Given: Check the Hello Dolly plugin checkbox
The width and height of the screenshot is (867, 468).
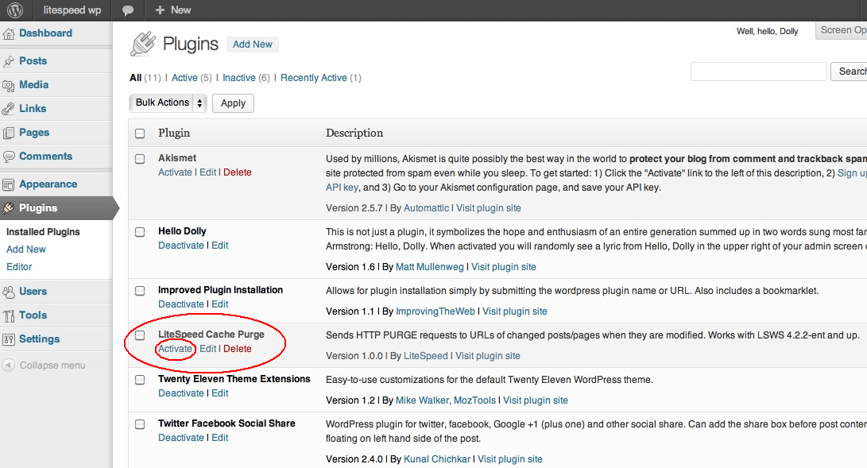Looking at the screenshot, I should click(x=140, y=232).
